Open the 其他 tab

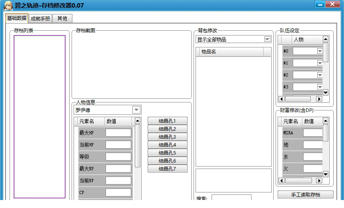click(x=62, y=19)
